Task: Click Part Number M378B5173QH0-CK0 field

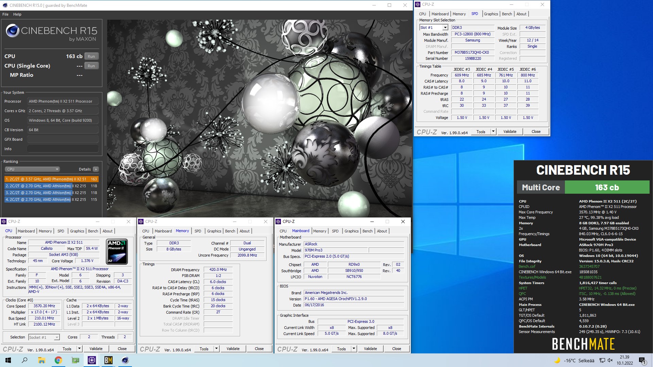Action: [x=473, y=53]
